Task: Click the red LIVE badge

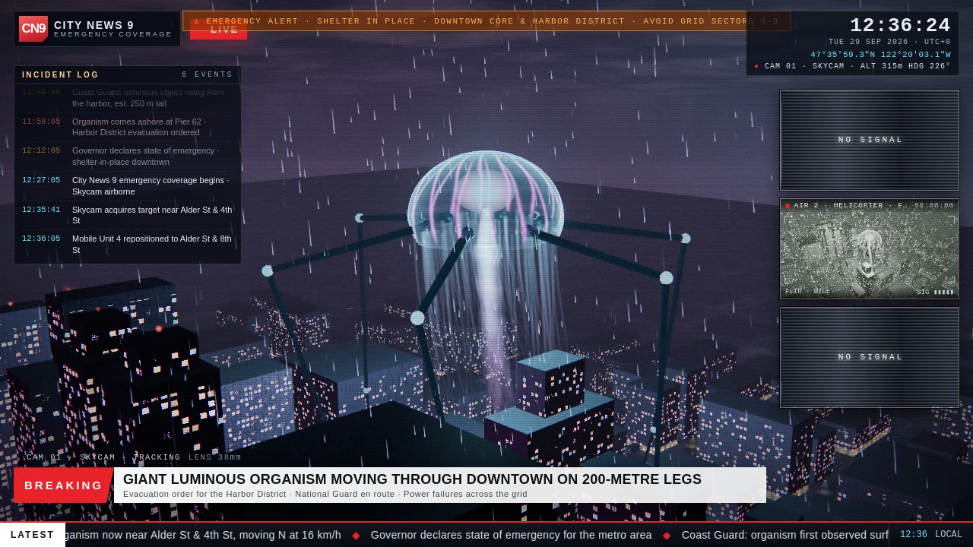Action: pos(218,30)
